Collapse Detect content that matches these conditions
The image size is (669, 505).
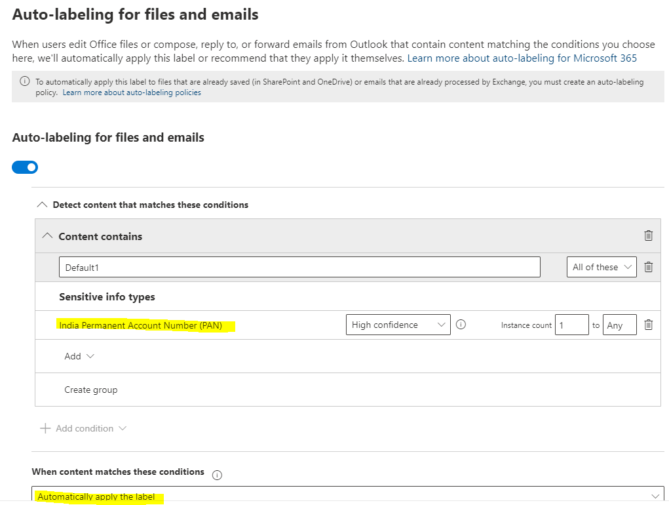tap(42, 205)
